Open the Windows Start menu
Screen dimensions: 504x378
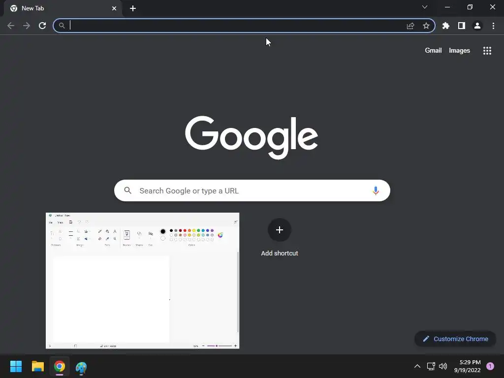[x=16, y=366]
